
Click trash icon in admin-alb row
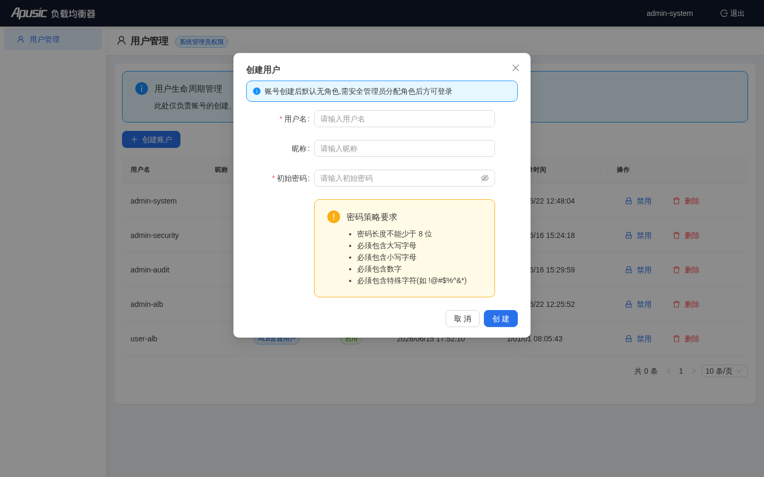pos(676,304)
